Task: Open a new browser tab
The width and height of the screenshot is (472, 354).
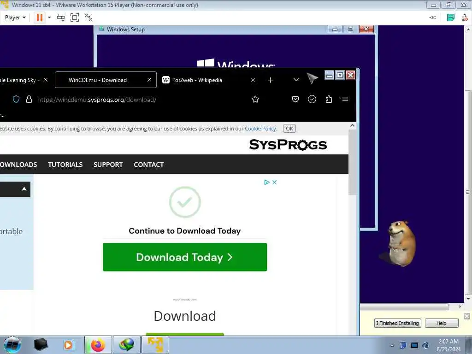Action: 270,80
